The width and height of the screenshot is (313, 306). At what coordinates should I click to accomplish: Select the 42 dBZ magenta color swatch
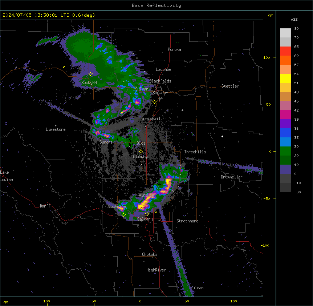click(285, 114)
